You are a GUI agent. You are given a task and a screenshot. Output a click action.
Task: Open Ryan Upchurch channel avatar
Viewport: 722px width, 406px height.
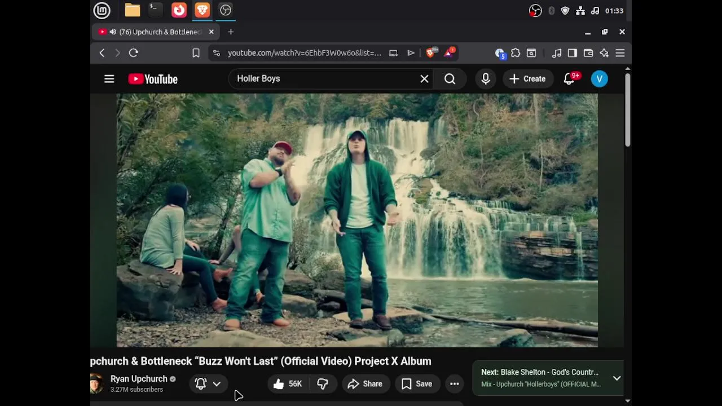coord(96,383)
